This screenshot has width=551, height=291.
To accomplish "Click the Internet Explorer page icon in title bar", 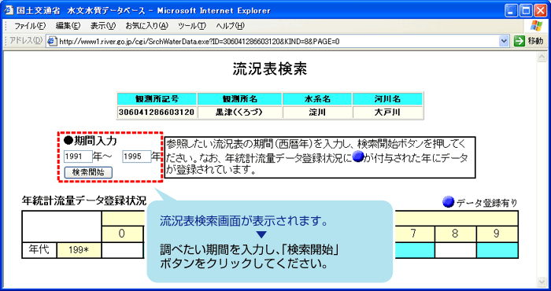I will 9,10.
